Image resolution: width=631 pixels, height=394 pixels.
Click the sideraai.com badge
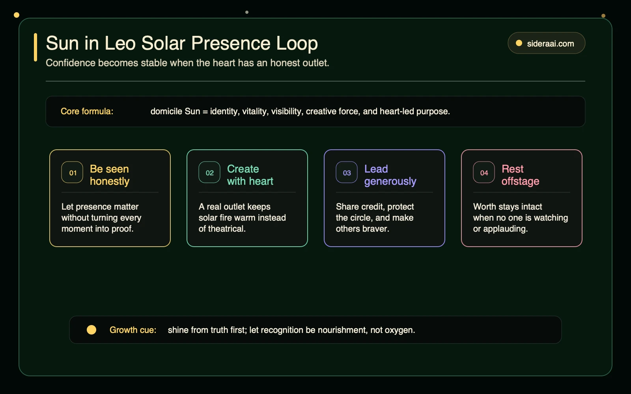[x=546, y=43]
